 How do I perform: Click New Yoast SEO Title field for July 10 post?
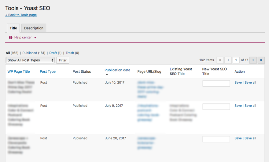click(x=216, y=83)
